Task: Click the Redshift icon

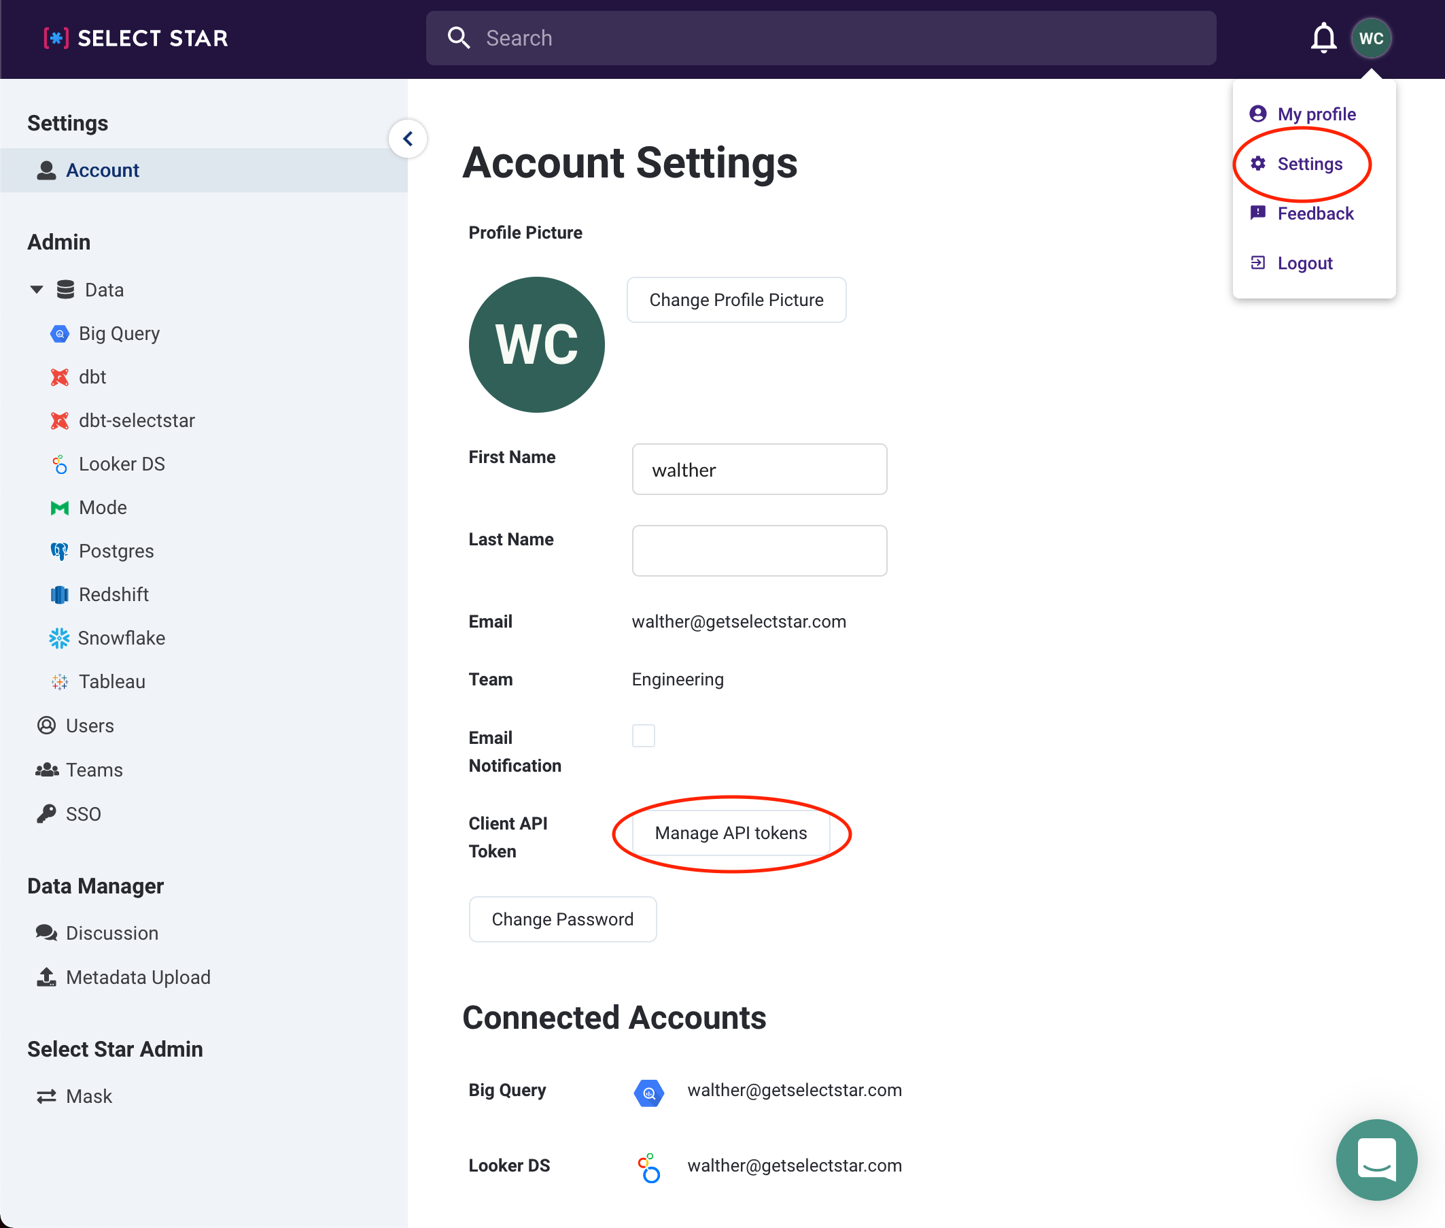Action: 60,594
